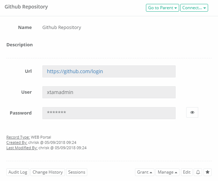Screen dimensions: 218x181
Task: Reveal the password with the eye icon
Action: pyautogui.click(x=192, y=112)
